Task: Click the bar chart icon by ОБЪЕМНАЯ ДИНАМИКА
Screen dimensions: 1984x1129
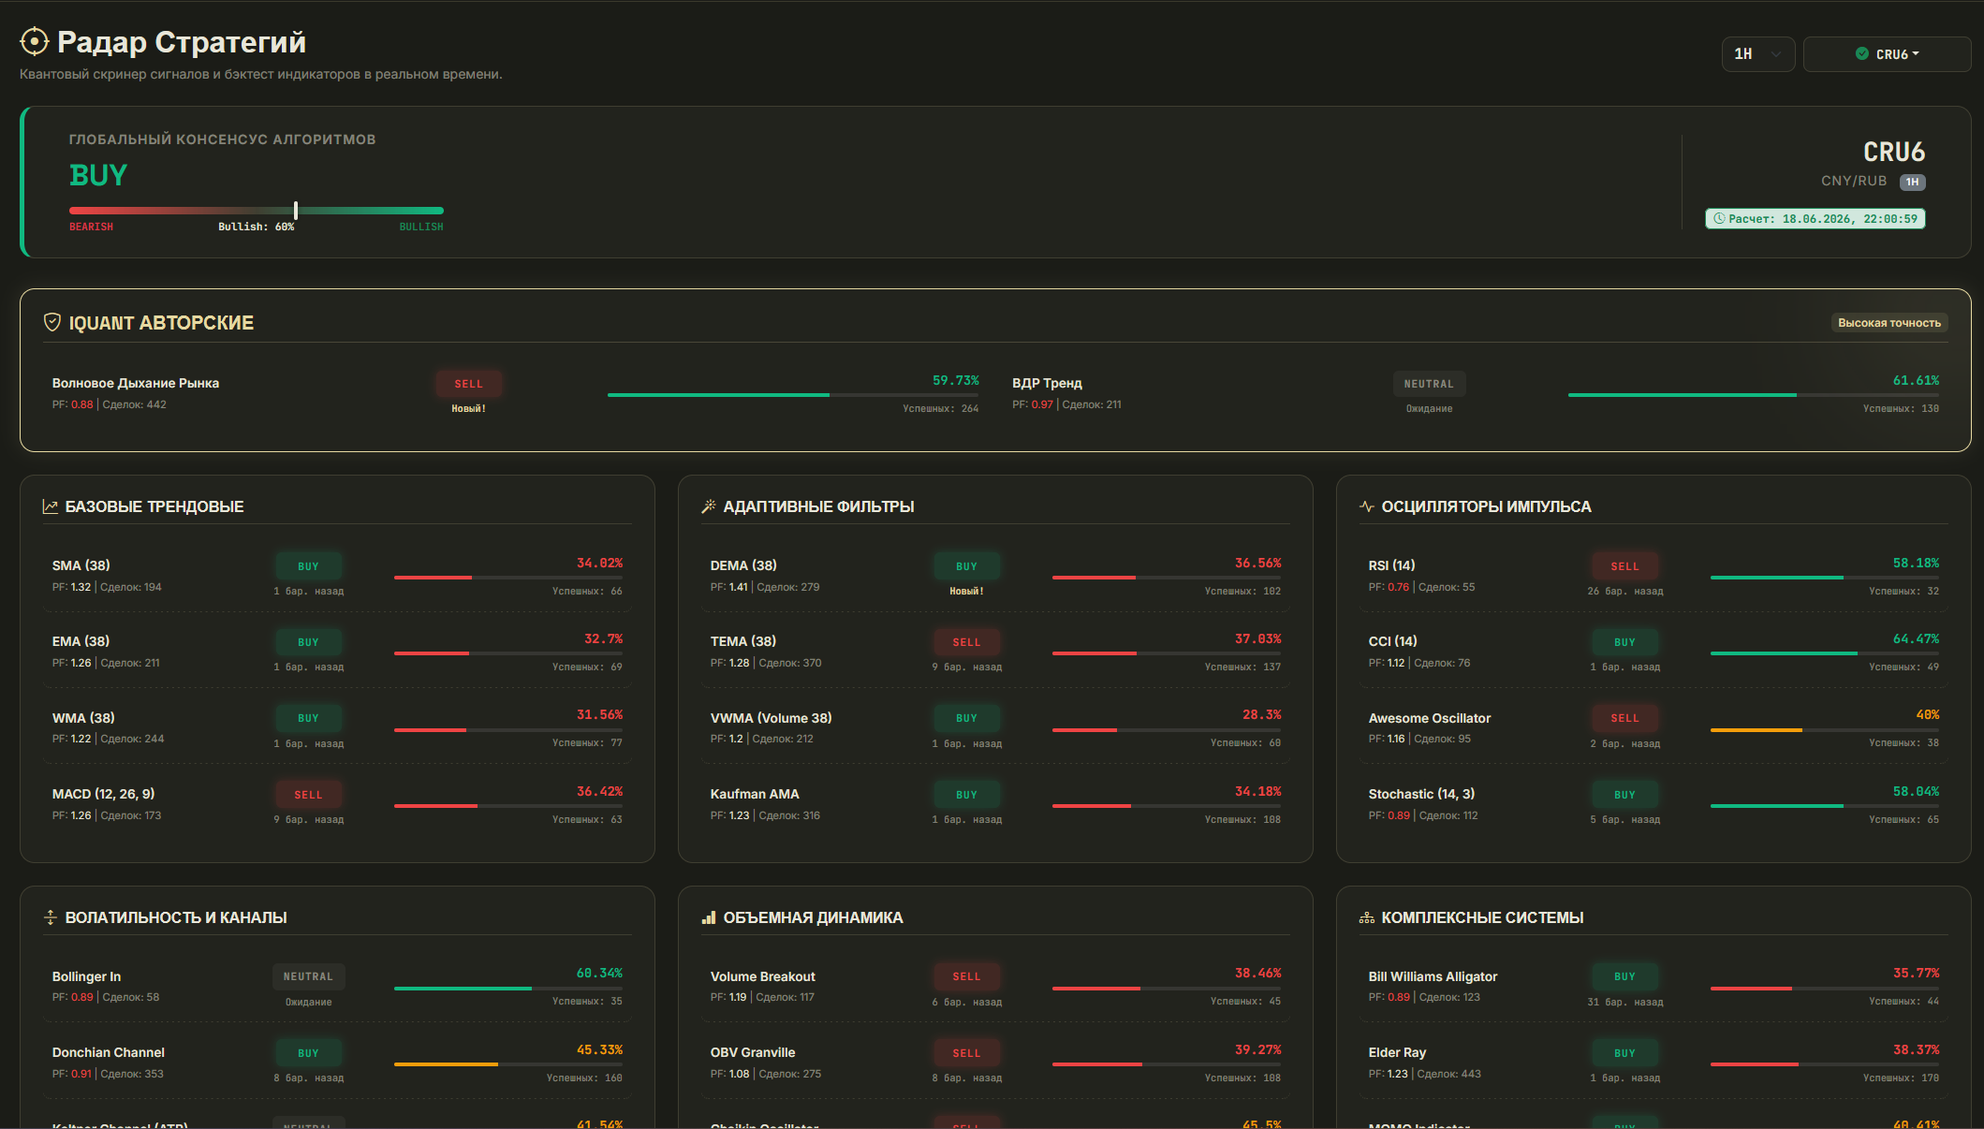Action: coord(709,917)
